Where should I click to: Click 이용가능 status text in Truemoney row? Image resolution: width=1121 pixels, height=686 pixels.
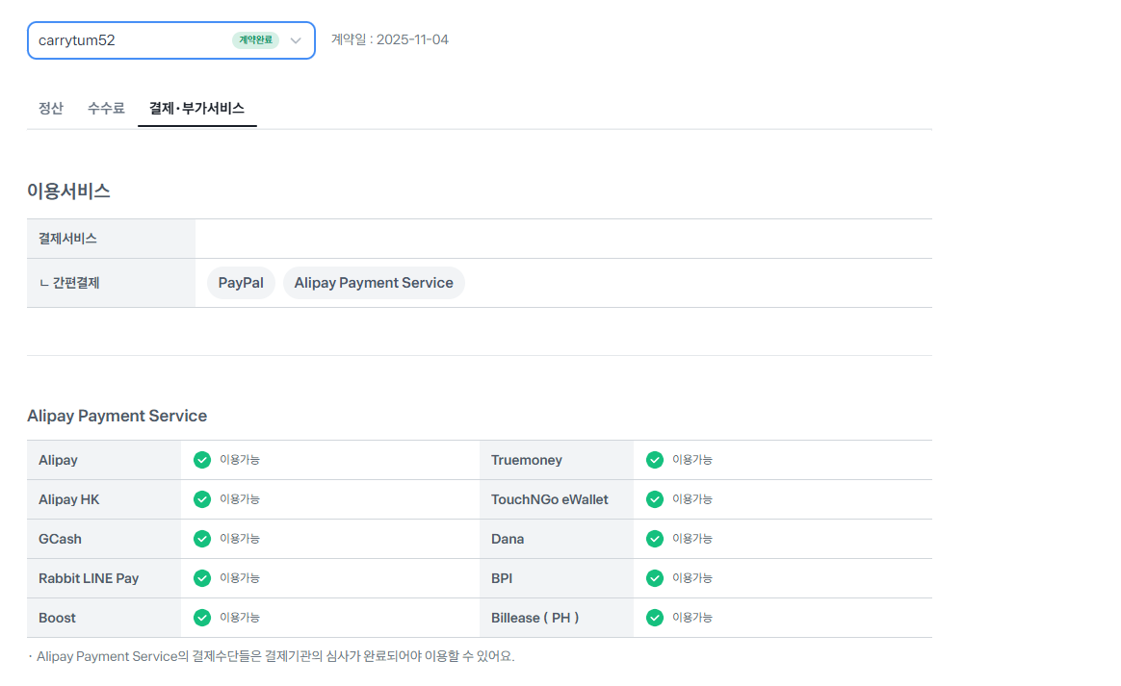coord(692,460)
